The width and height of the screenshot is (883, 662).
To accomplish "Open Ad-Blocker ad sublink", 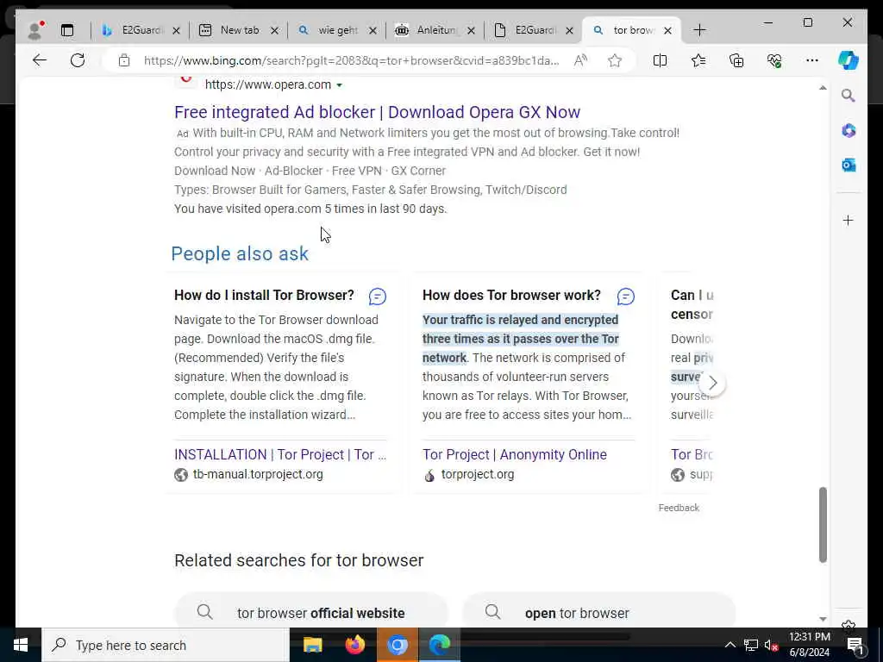I will pyautogui.click(x=293, y=171).
